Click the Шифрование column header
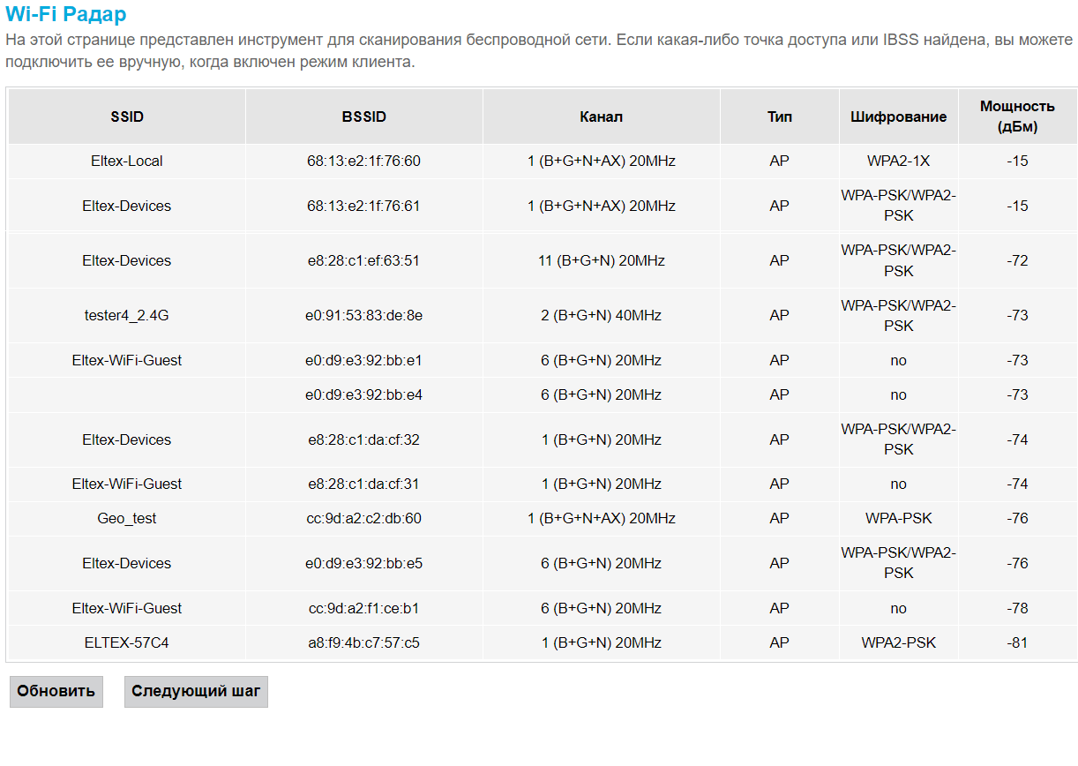 tap(898, 116)
